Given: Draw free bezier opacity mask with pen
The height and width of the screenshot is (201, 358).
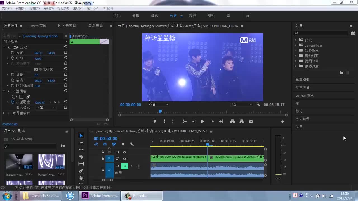Looking at the screenshot, I should 28,97.
